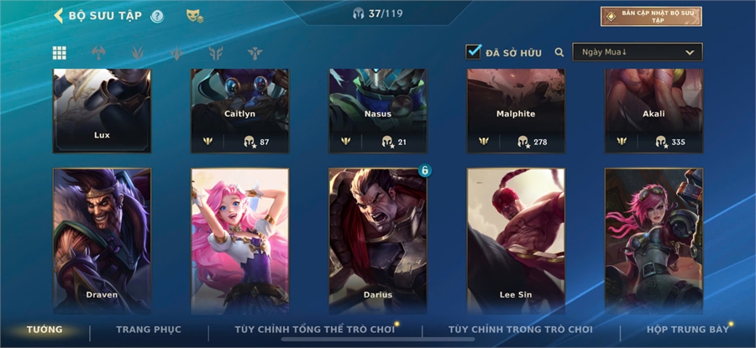
Task: Open the Tùy Chỉnh Trong Trò Chơi tab
Action: tap(520, 330)
